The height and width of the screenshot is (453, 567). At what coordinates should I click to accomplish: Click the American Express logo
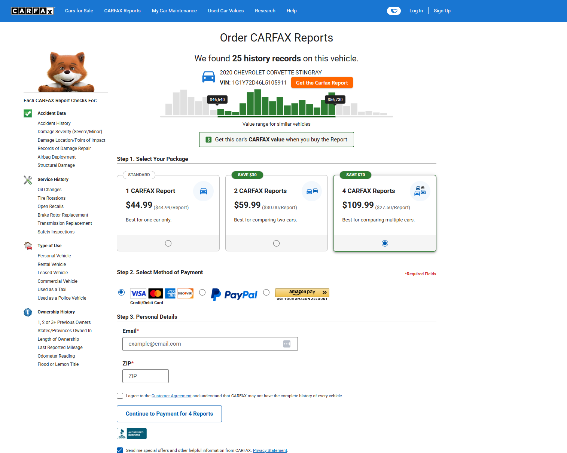tap(170, 294)
